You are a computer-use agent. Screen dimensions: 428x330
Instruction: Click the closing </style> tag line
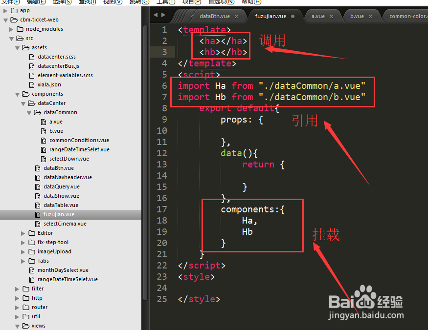199,299
